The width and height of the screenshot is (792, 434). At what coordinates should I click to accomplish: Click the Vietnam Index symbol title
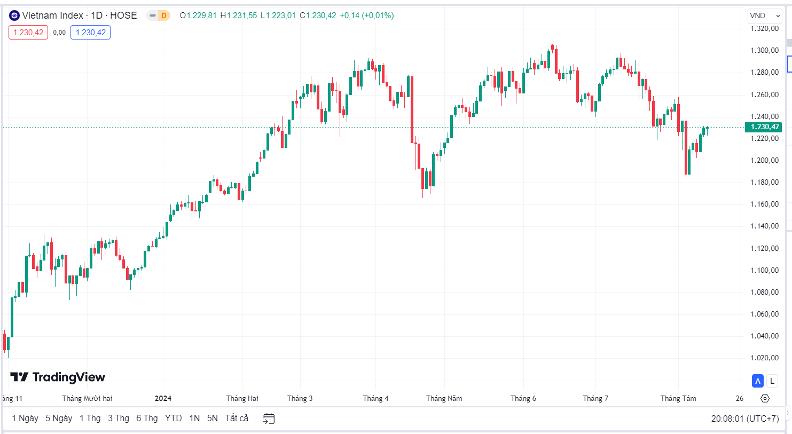tap(80, 15)
